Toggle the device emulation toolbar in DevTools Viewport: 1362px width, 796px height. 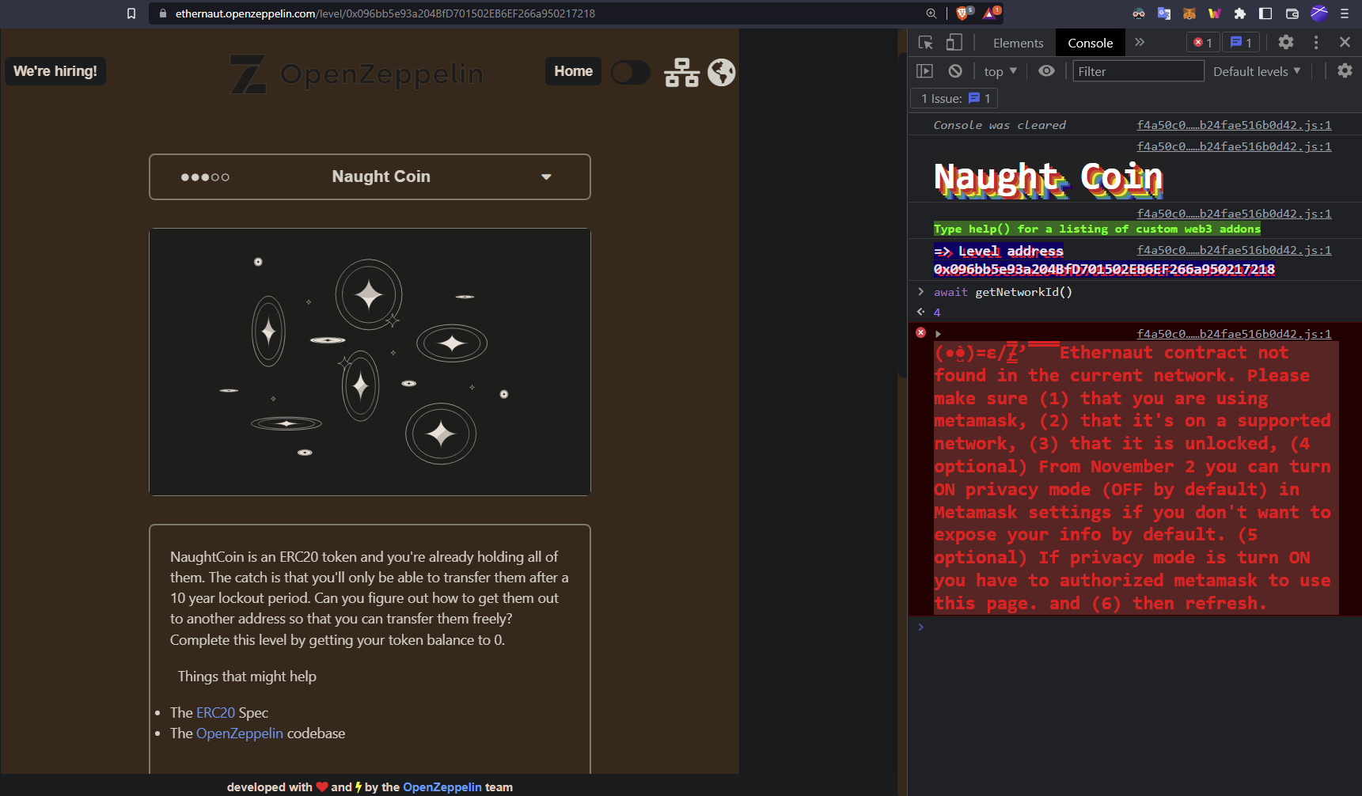(953, 42)
